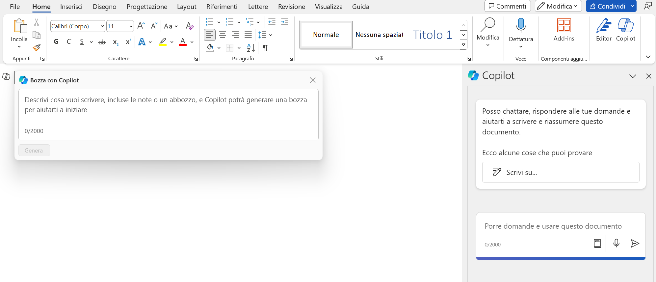Open the Modifica search menu in ribbon
656x282 pixels.
(x=488, y=33)
